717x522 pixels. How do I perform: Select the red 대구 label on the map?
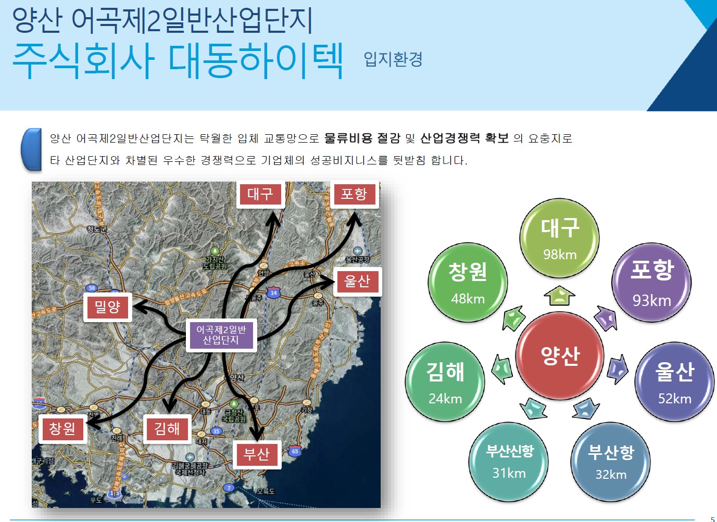pos(260,194)
